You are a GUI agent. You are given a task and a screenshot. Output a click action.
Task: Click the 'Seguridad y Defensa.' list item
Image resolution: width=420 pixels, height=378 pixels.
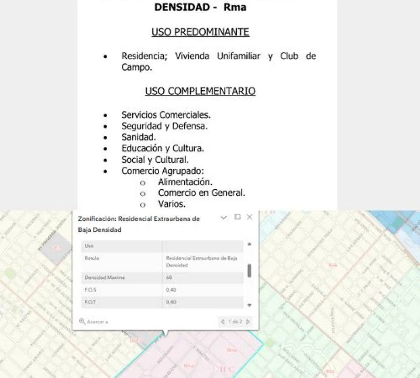(164, 126)
